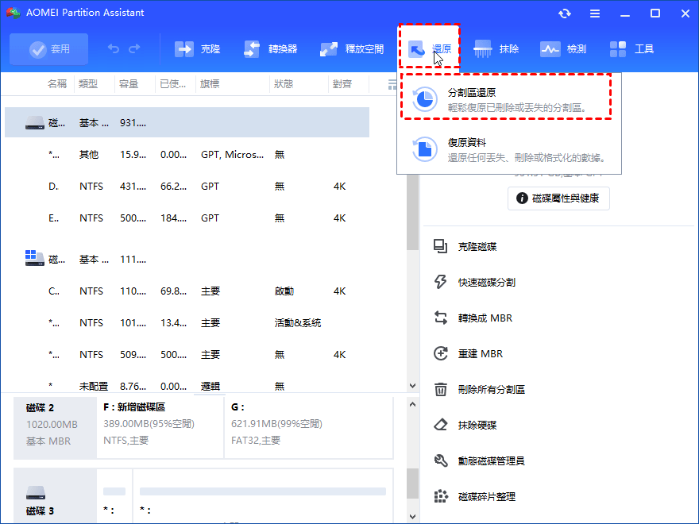
Task: Open the hamburger menu in title bar
Action: (x=595, y=13)
